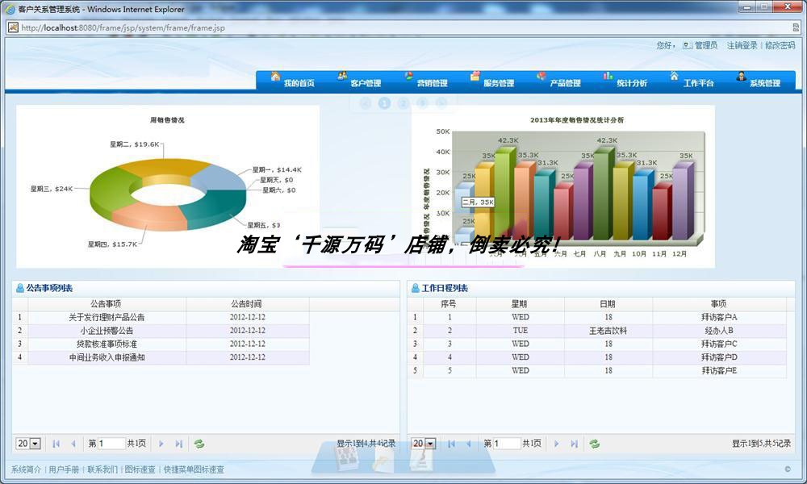This screenshot has width=807, height=484.
Task: Go to carousel page 3 dot
Action: (x=422, y=103)
